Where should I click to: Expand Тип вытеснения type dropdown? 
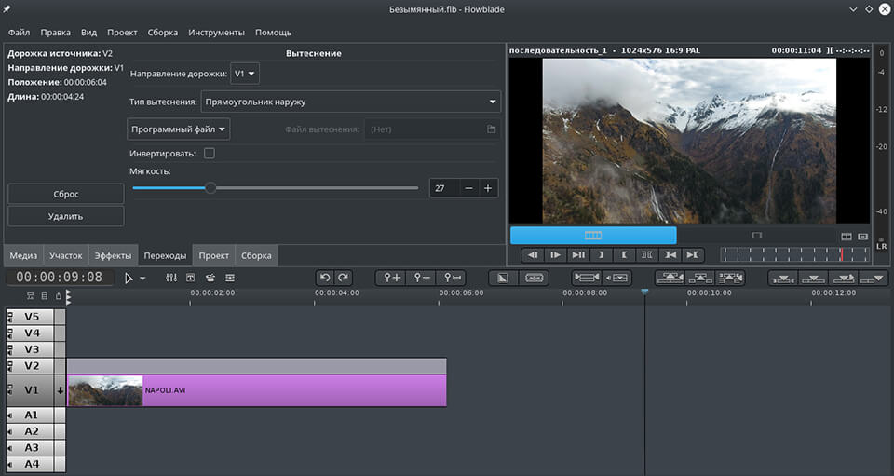[x=350, y=102]
